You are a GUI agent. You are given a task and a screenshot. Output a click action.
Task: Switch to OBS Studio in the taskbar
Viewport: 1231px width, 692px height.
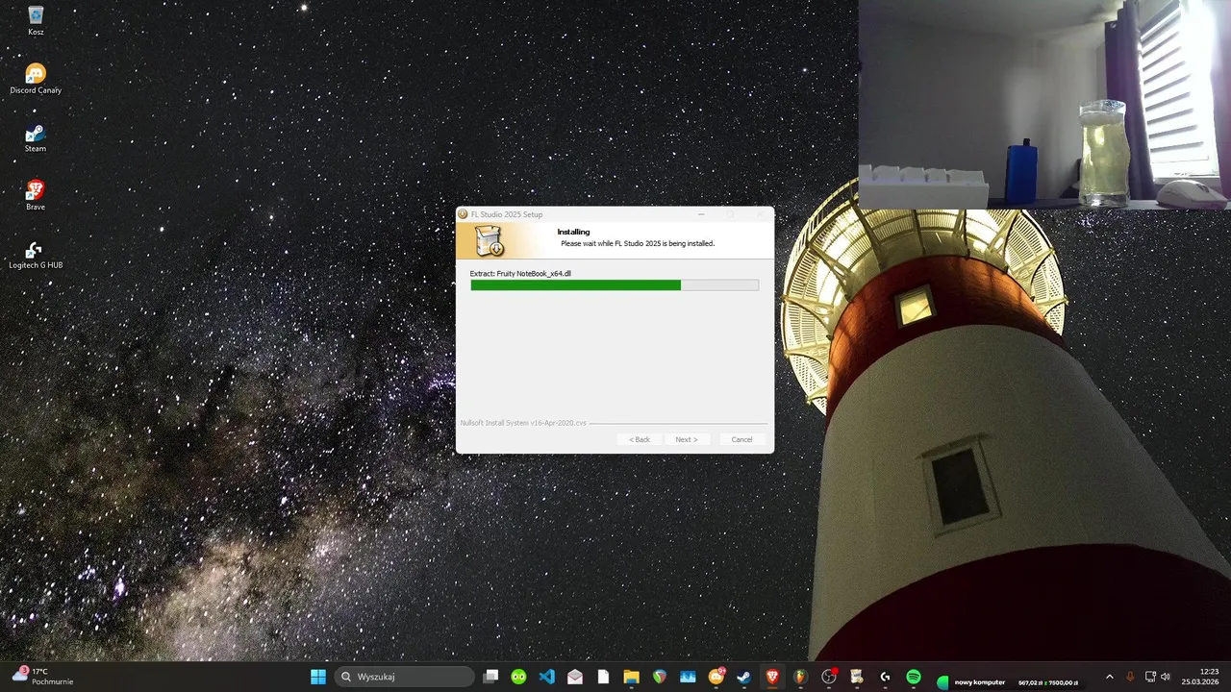(829, 677)
